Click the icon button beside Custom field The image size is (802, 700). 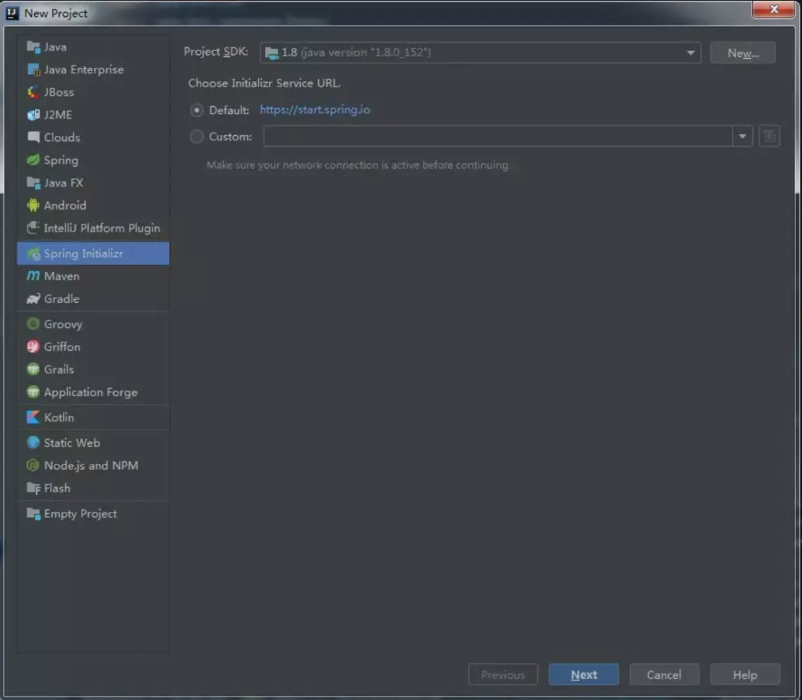coord(769,136)
